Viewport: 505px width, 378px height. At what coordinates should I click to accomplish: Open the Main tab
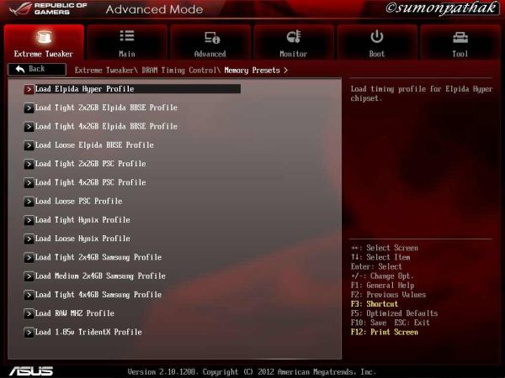tap(127, 42)
